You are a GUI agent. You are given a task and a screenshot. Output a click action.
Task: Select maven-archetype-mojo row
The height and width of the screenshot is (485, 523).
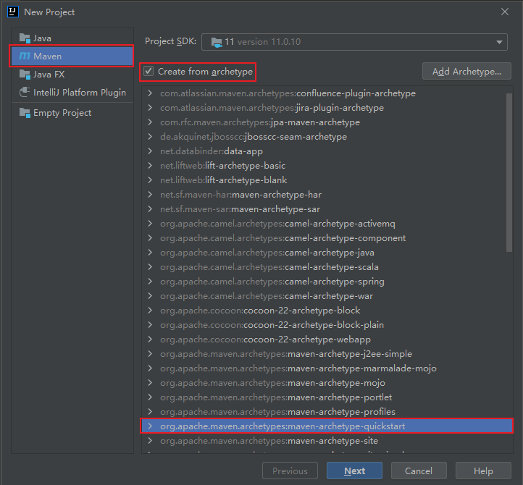327,383
